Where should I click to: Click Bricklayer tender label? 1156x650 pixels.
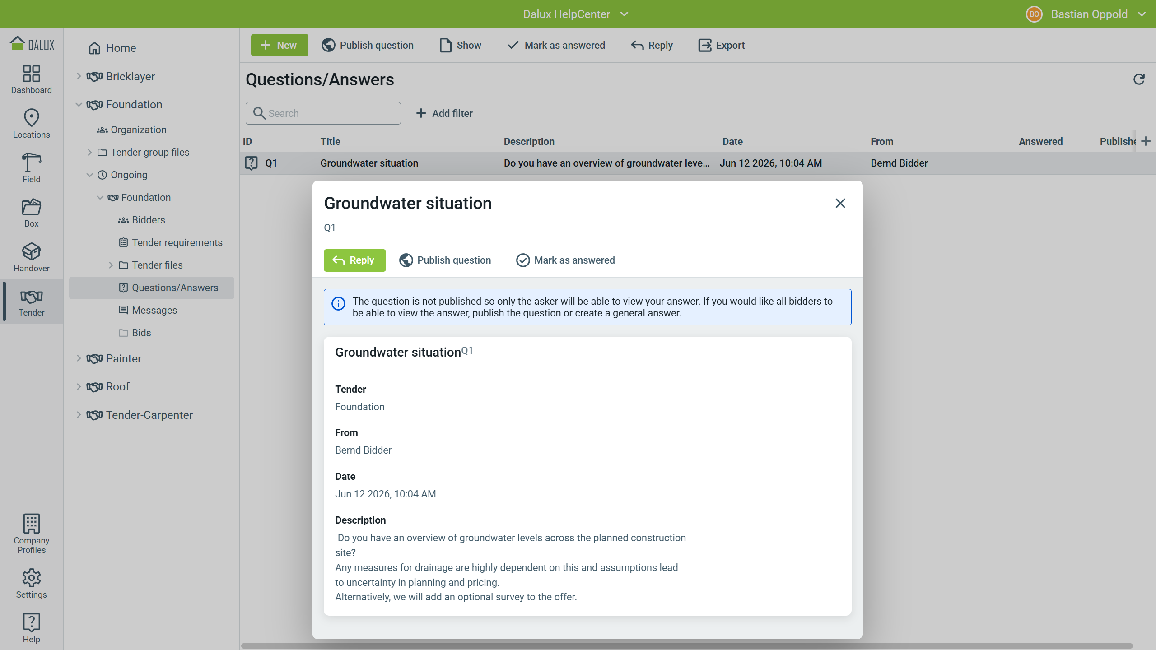[130, 76]
